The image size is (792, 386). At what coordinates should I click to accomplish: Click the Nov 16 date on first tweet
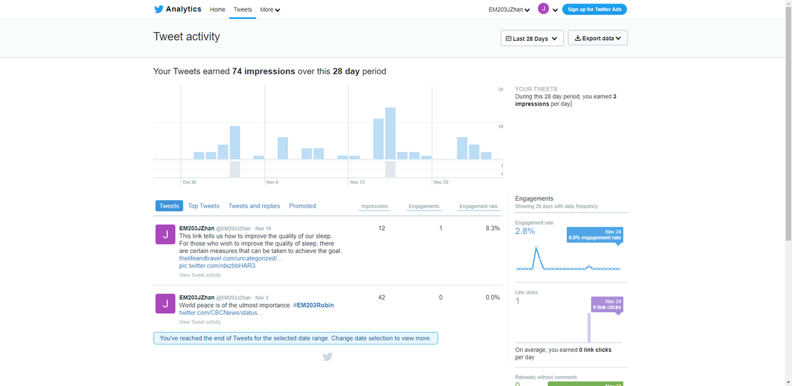click(263, 229)
